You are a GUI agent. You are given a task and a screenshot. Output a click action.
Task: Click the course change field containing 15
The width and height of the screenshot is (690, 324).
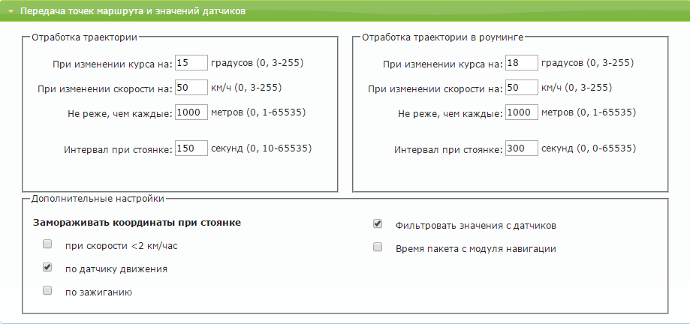pyautogui.click(x=191, y=63)
